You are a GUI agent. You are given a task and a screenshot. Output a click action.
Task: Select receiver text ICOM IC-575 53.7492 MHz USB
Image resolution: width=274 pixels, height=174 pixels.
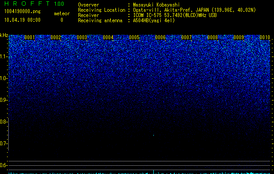(175, 15)
